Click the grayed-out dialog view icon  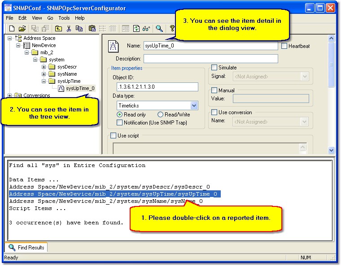point(126,28)
